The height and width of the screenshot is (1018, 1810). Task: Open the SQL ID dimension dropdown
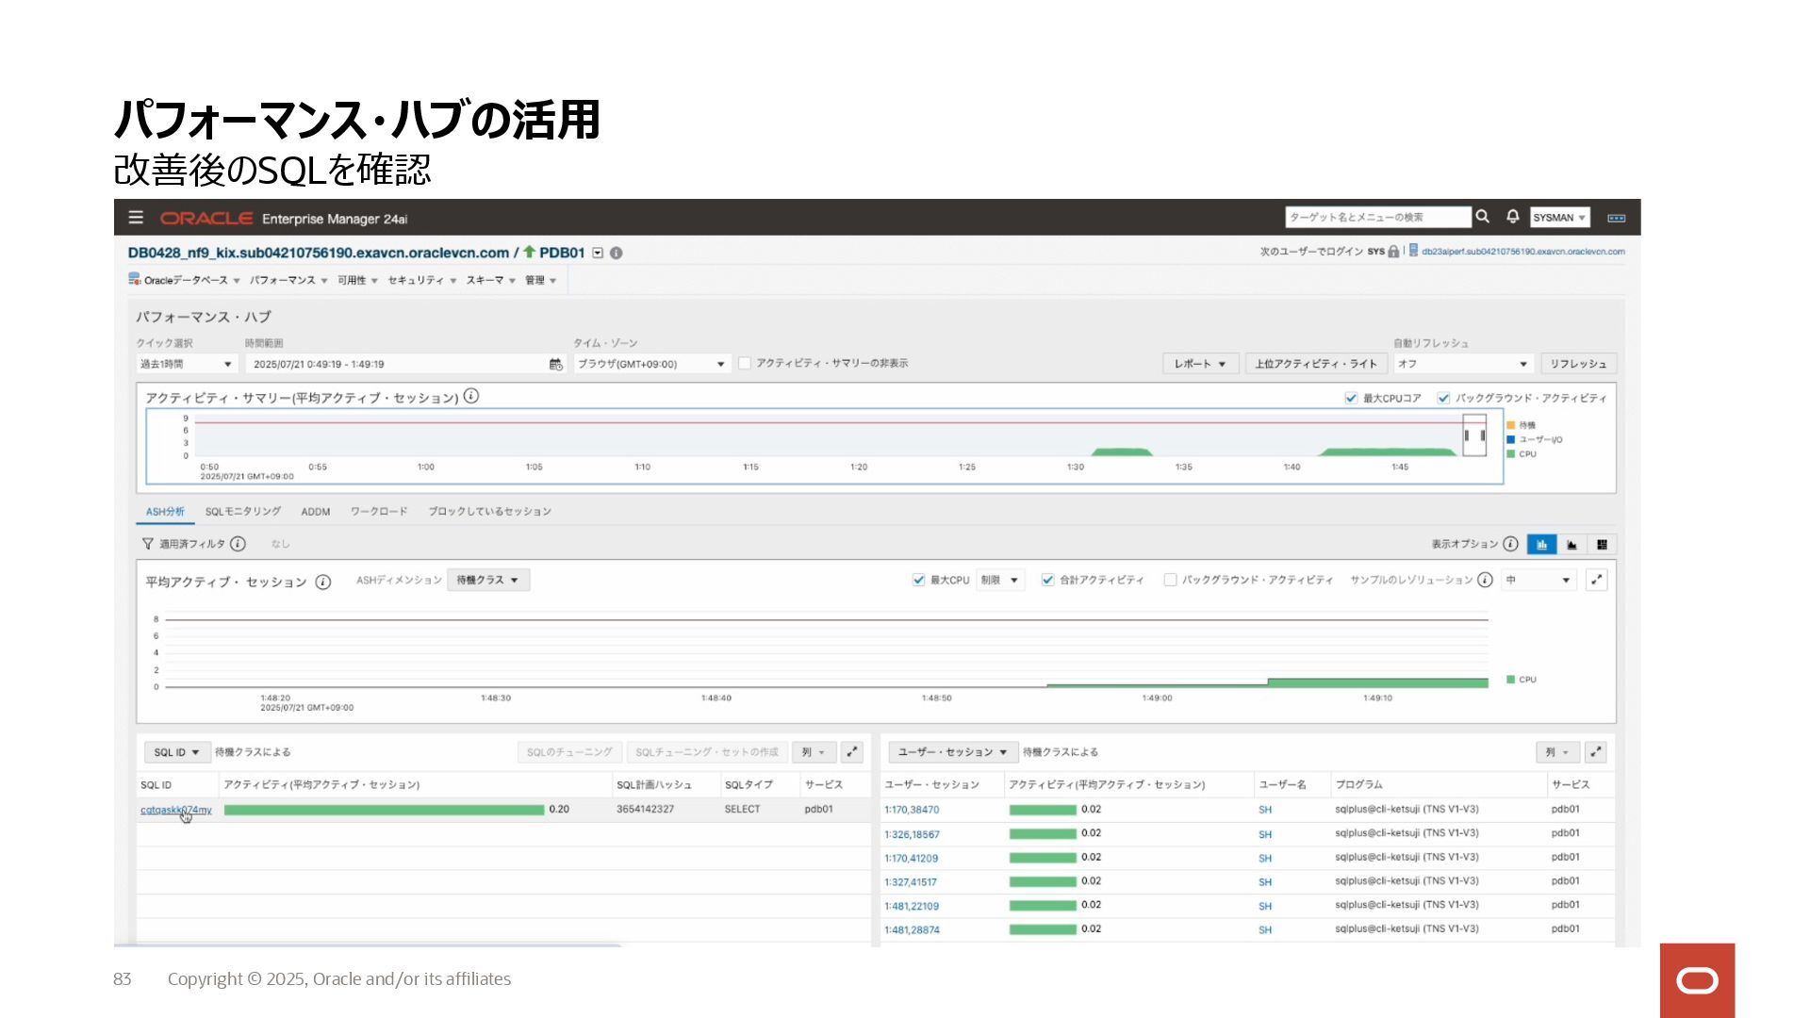tap(176, 752)
